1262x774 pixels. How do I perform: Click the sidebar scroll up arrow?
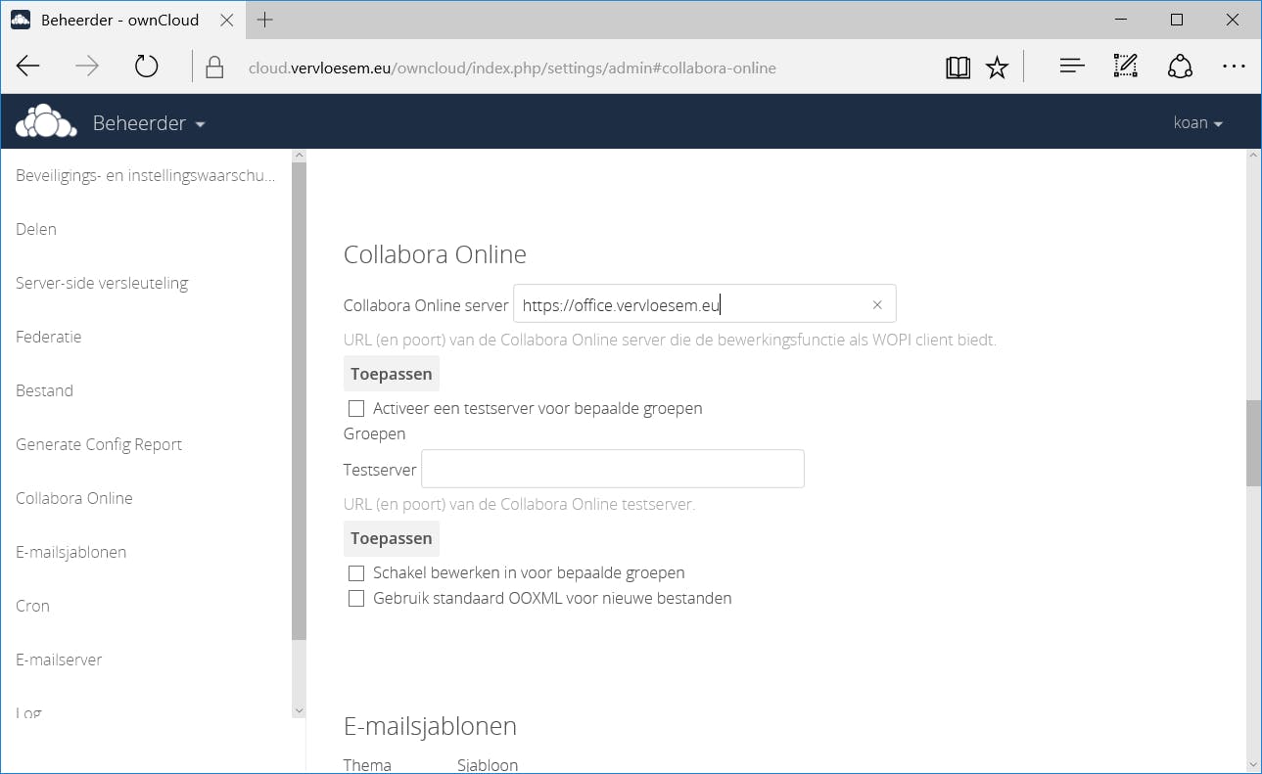300,156
